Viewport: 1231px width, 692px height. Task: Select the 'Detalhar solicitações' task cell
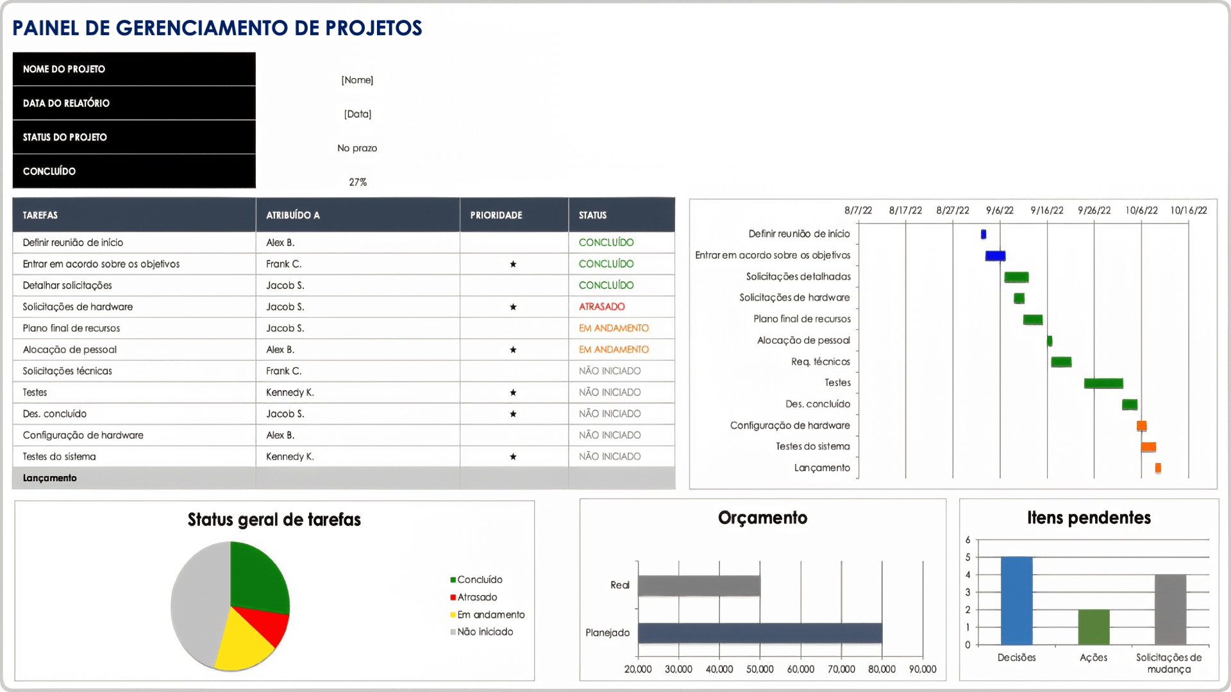click(x=134, y=286)
